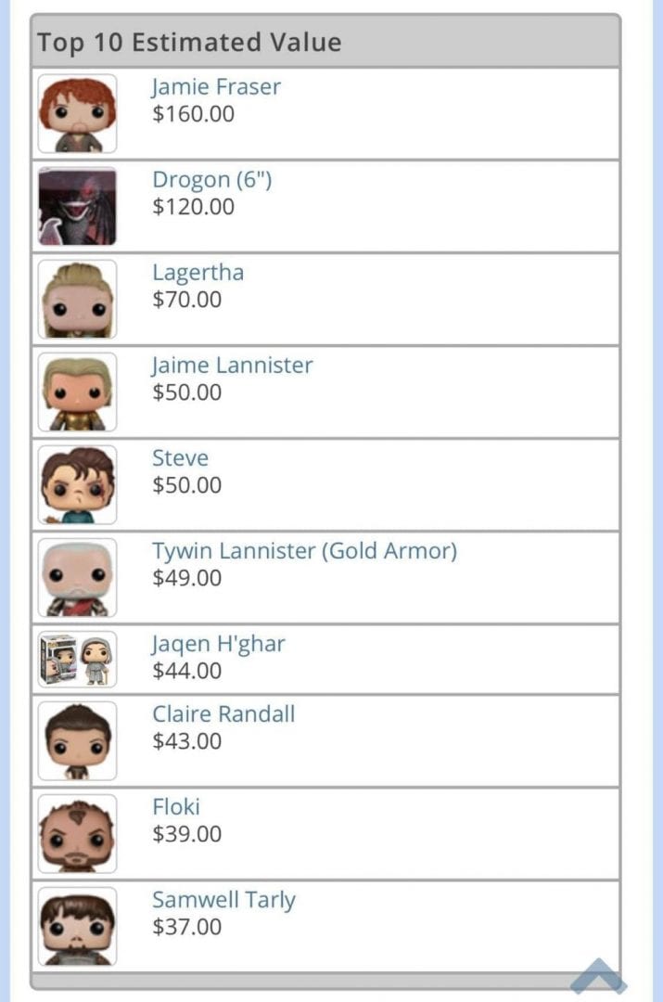
Task: Open the Jamie Fraser figure thumbnail
Action: coord(77,113)
